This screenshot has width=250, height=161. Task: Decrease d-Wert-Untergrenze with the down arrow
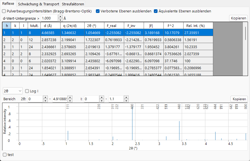[x=60, y=20]
